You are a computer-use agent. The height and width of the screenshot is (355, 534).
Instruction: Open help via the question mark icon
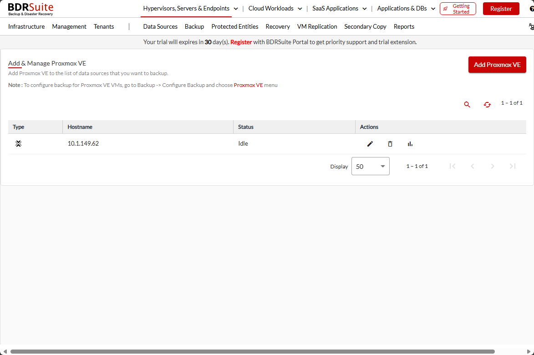(x=532, y=9)
